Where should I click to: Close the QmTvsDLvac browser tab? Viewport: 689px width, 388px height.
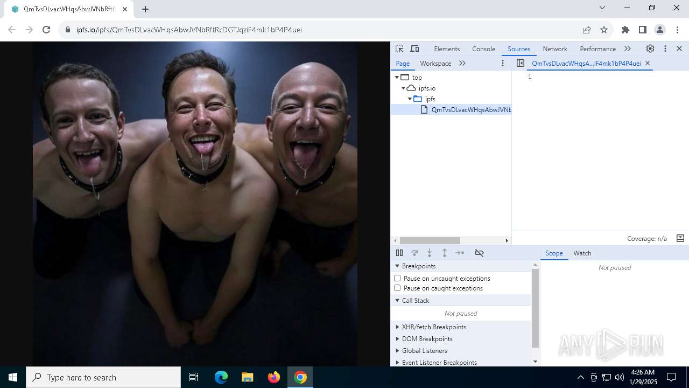tap(125, 9)
